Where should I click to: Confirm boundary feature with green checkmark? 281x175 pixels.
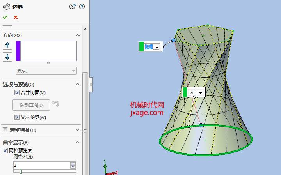5,18
